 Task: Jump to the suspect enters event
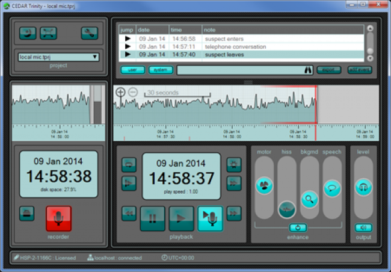click(127, 39)
